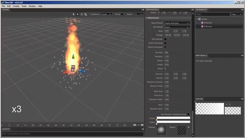Open the File menu
245x138 pixels.
point(3,6)
